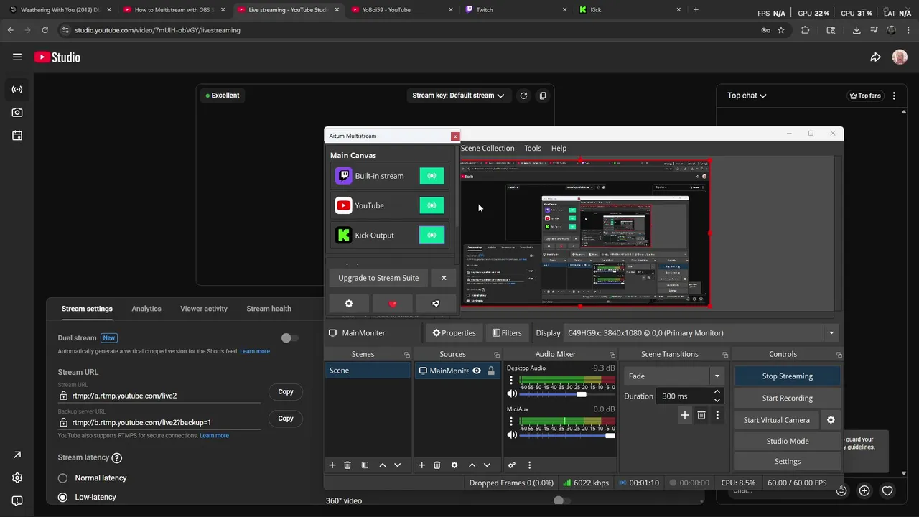
Task: Toggle the Dual stream switch
Action: coord(289,338)
